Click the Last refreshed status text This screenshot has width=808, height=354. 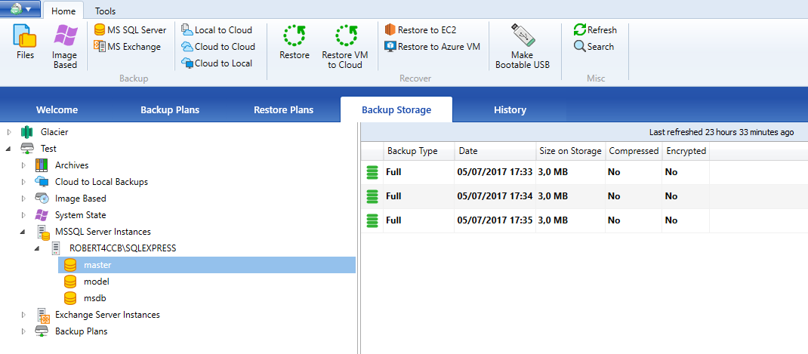pyautogui.click(x=721, y=132)
